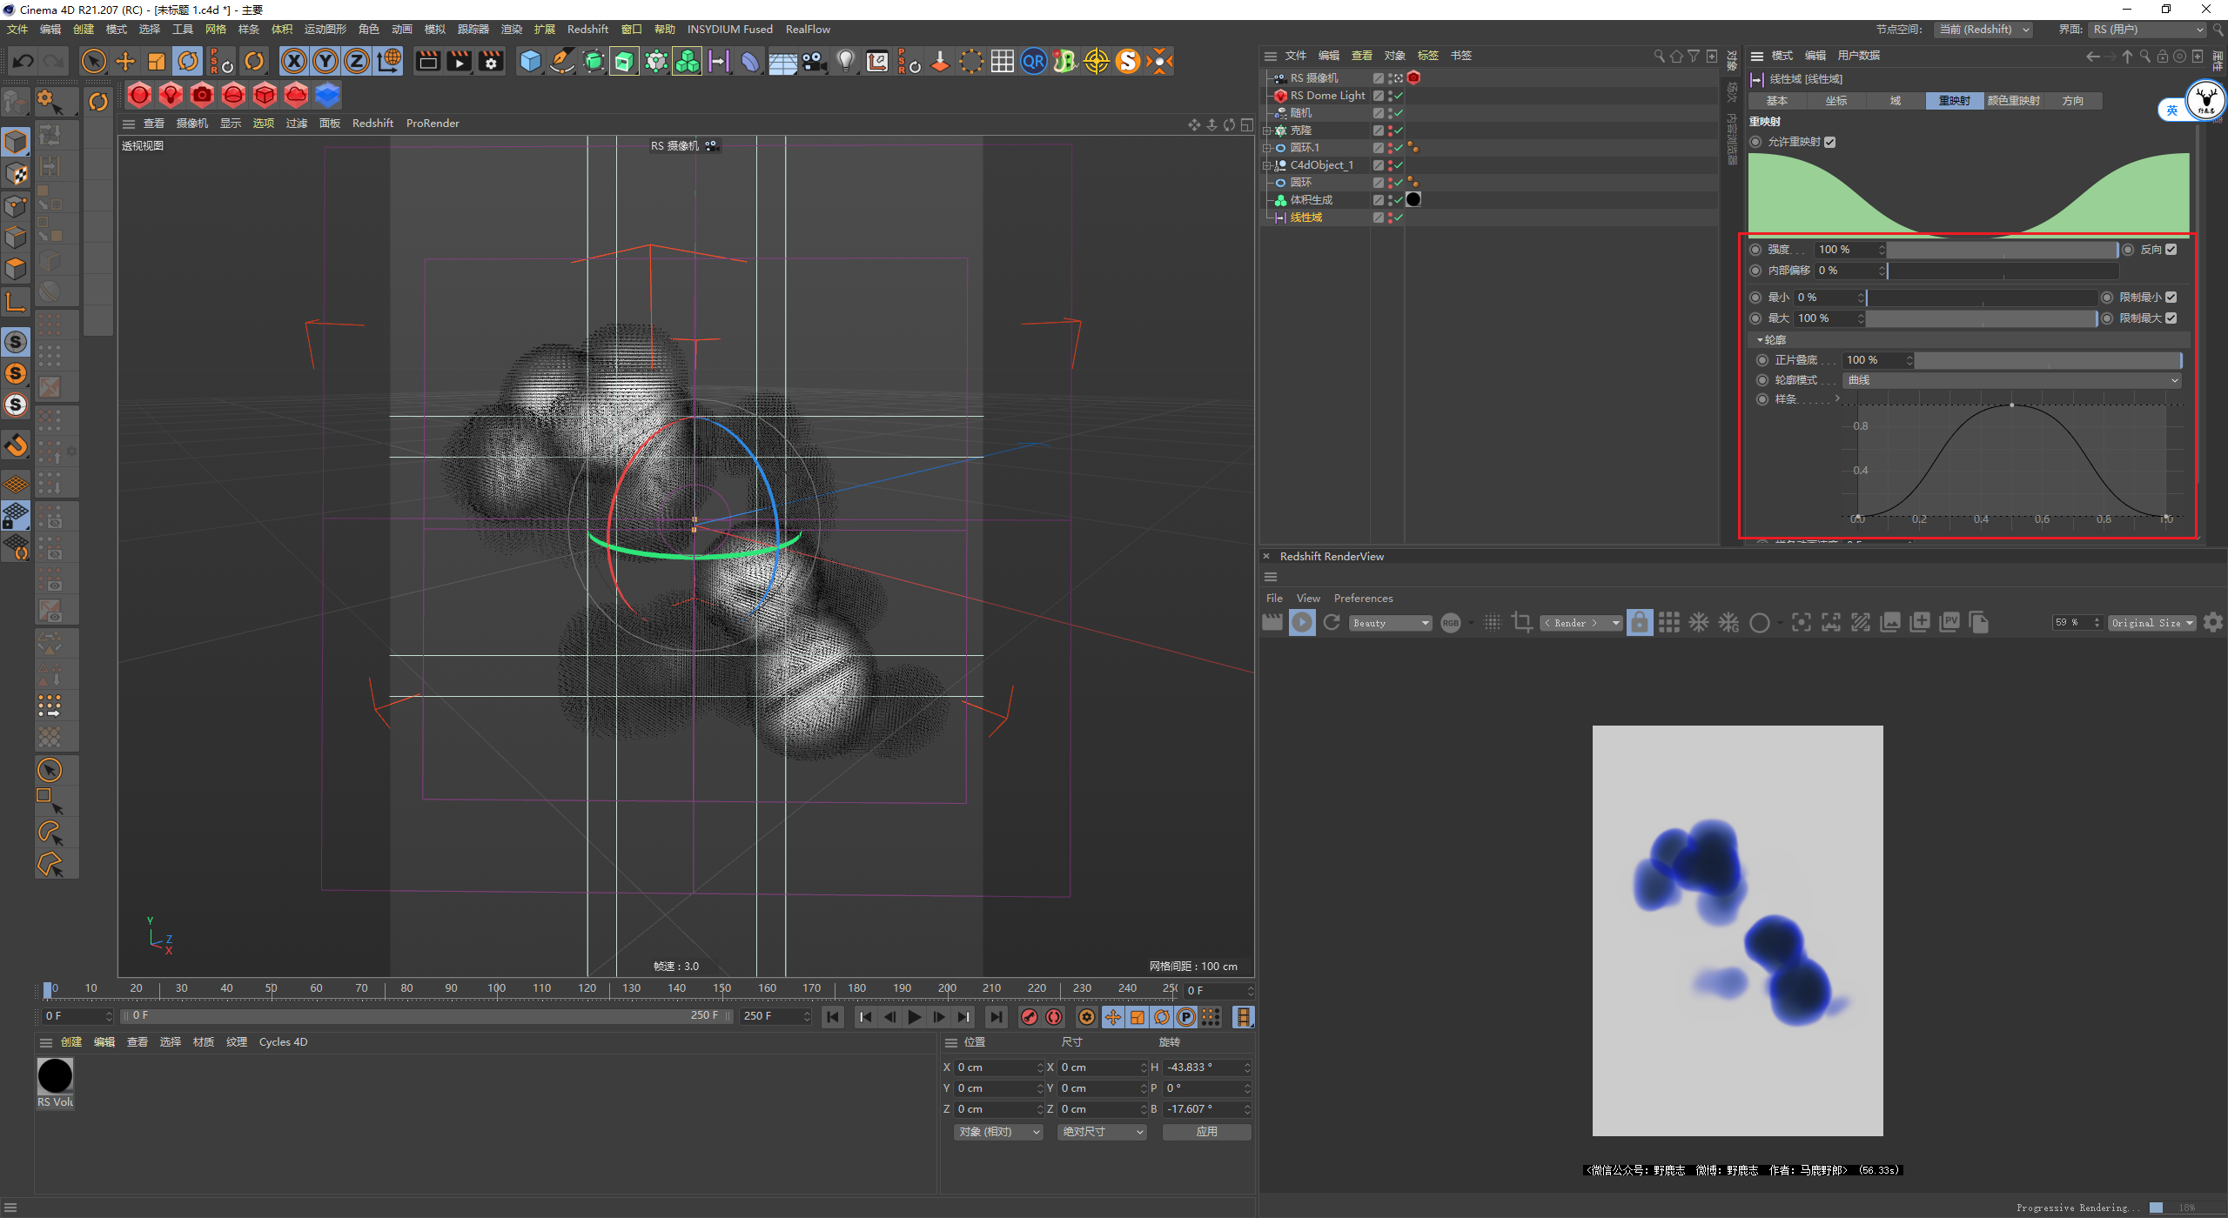This screenshot has height=1218, width=2228.
Task: Open the Redshift menu in menu bar
Action: pyautogui.click(x=587, y=29)
